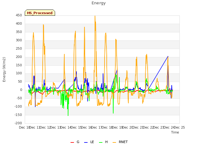Click the 200 y-axis tick label
The height and width of the screenshot is (148, 198).
(x=19, y=57)
